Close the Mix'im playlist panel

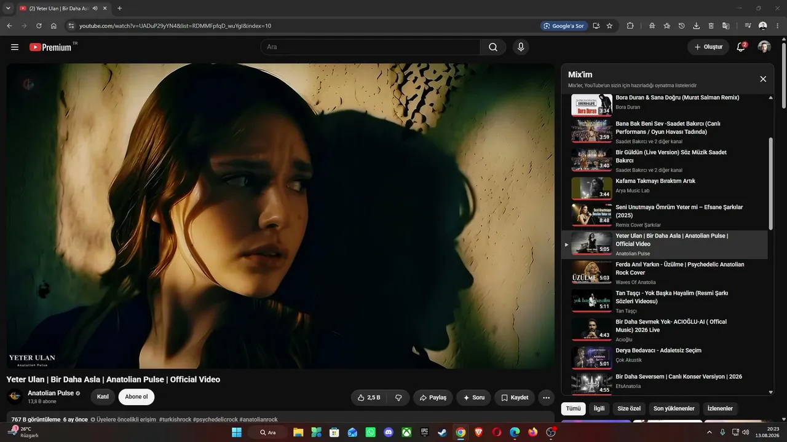tap(763, 79)
